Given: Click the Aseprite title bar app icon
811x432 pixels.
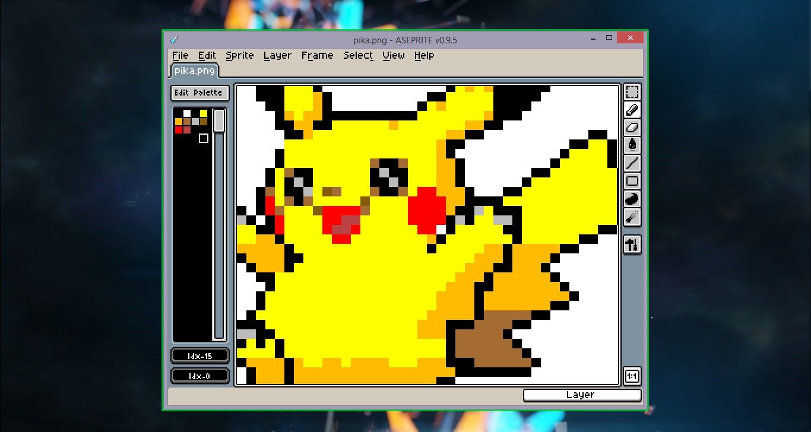Looking at the screenshot, I should click(x=173, y=40).
